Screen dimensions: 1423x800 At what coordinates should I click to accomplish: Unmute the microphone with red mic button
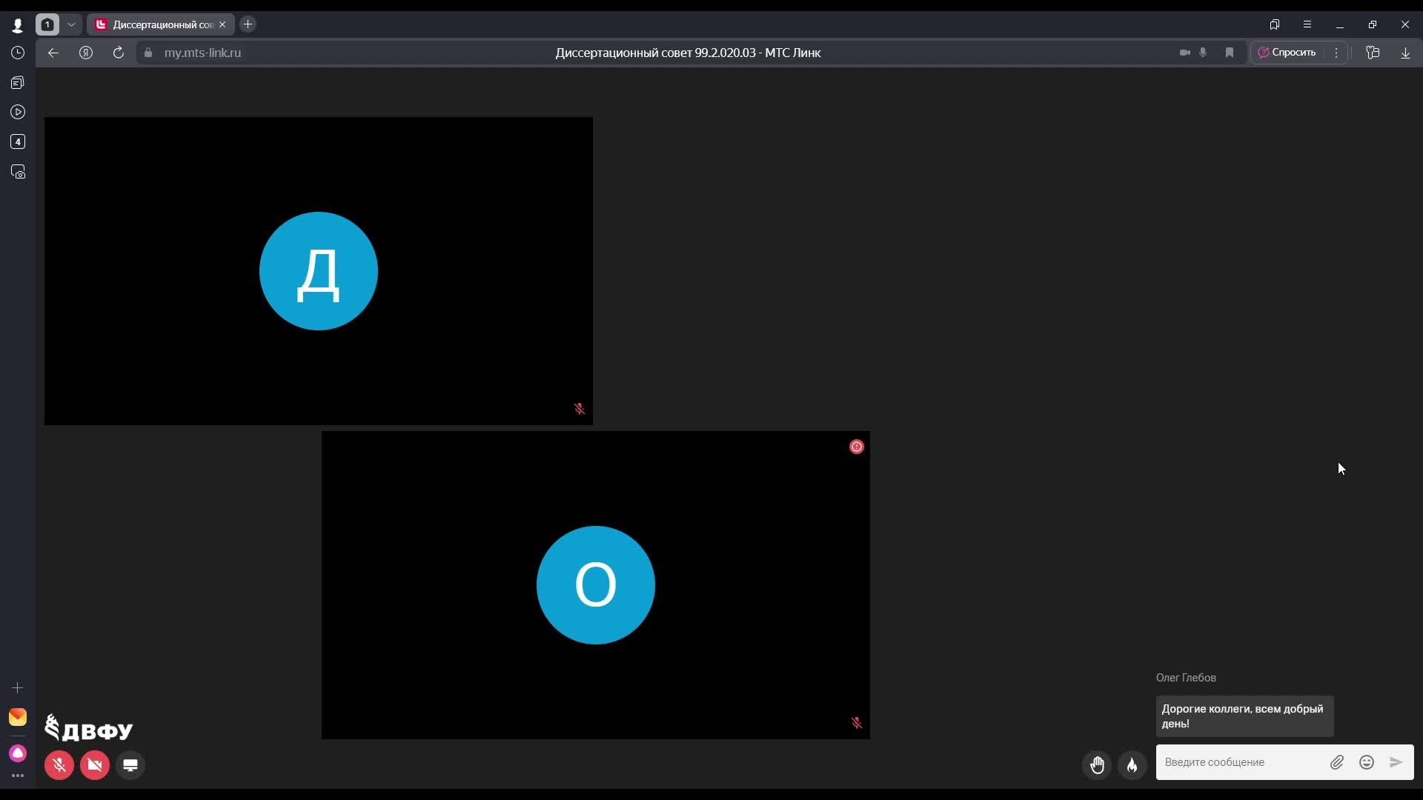(x=59, y=765)
